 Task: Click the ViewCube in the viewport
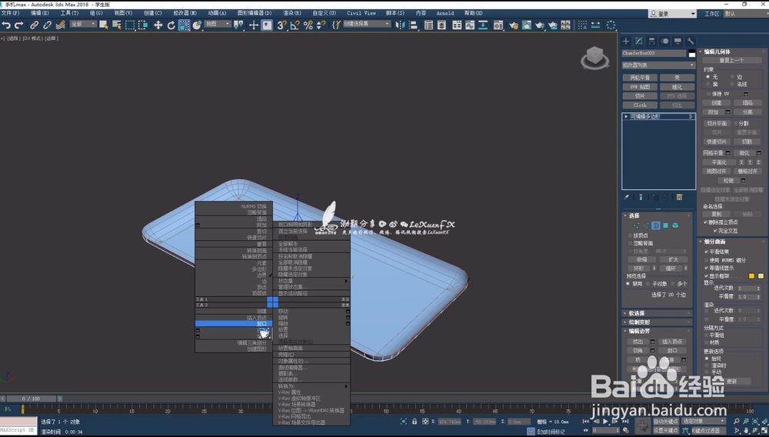594,58
